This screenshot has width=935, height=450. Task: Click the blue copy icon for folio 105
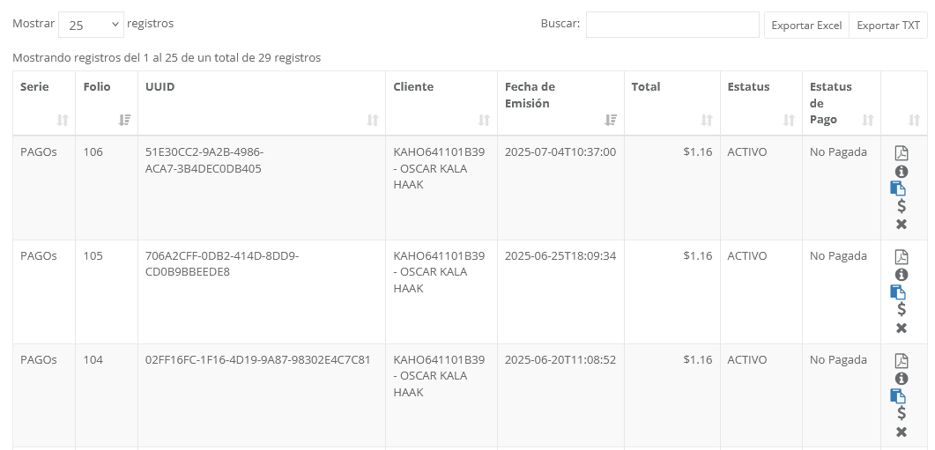click(898, 291)
